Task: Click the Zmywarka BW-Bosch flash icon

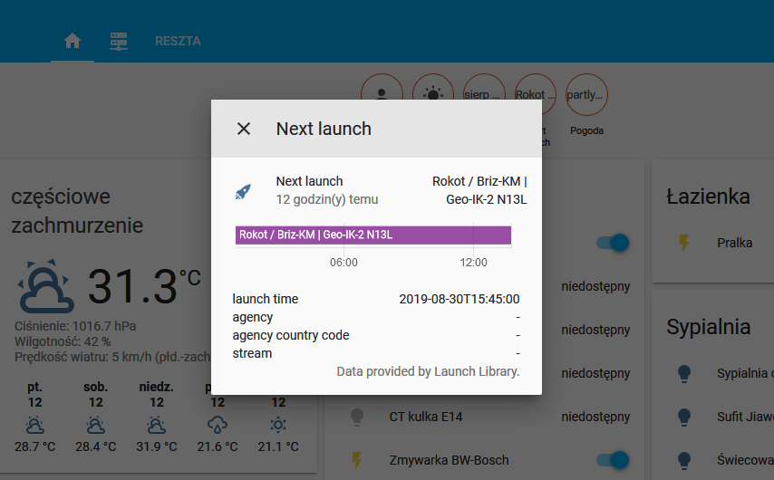Action: tap(357, 460)
